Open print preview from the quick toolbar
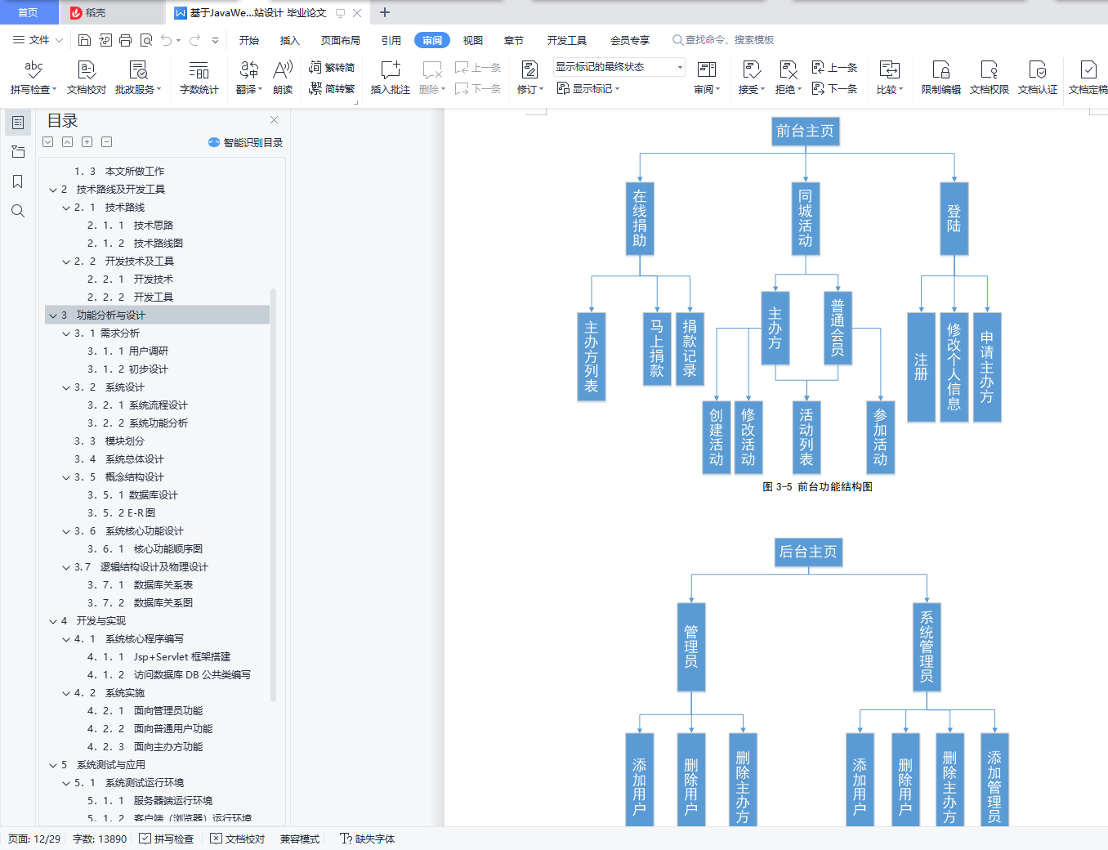This screenshot has height=850, width=1108. 146,40
